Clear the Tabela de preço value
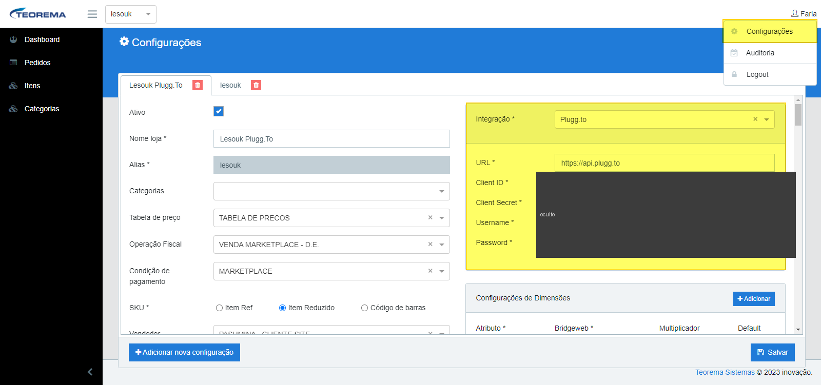 point(431,217)
